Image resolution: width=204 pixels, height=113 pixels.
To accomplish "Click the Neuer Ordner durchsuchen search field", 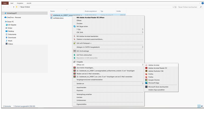I will click(x=189, y=7).
